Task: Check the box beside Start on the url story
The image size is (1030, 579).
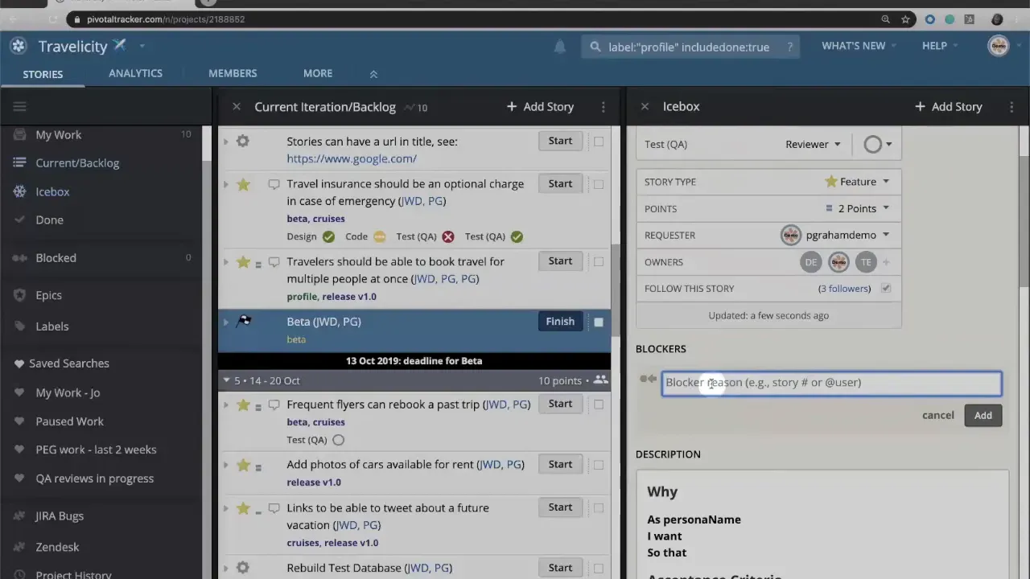Action: pyautogui.click(x=599, y=141)
